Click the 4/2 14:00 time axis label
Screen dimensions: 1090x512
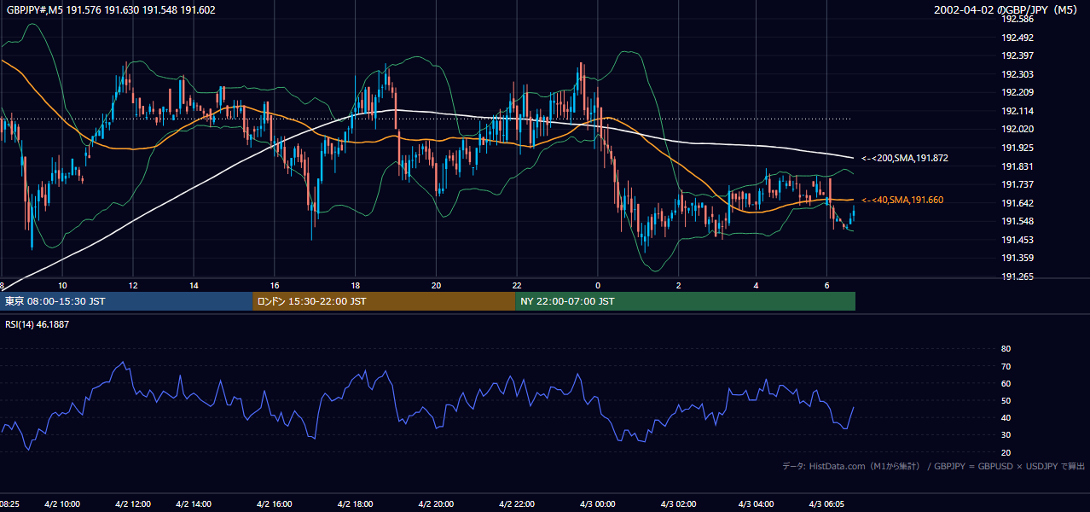click(x=194, y=504)
